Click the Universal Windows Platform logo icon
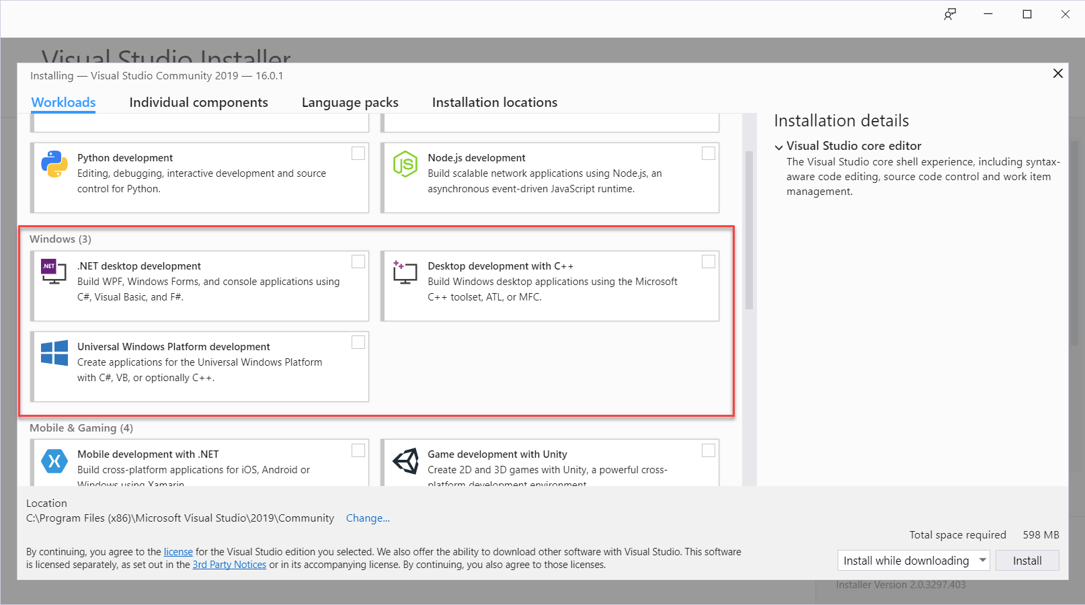The image size is (1085, 605). click(x=54, y=353)
